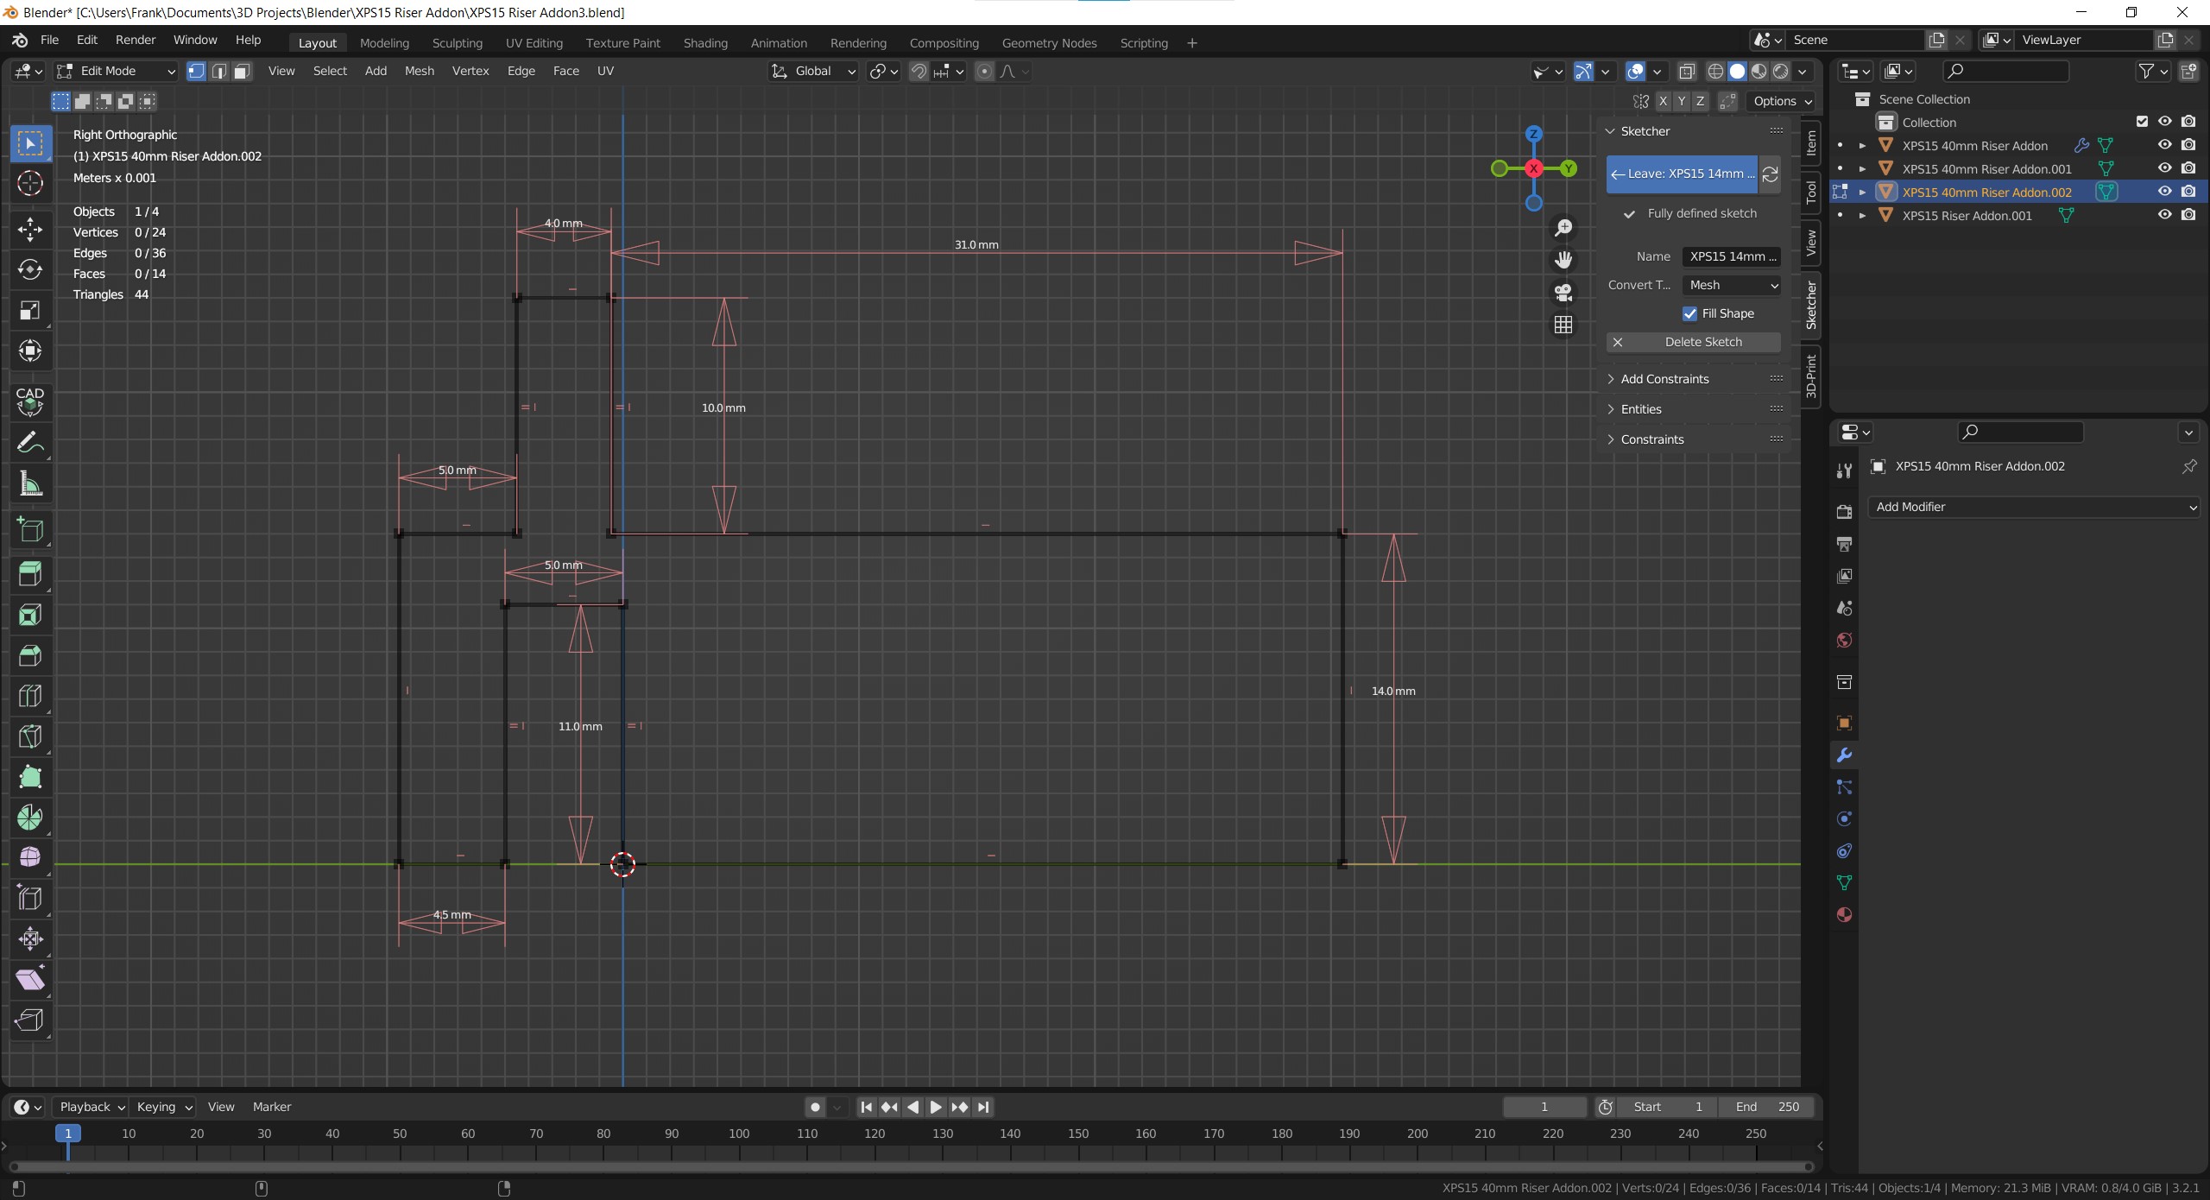Click the Delete Sketch button
Image resolution: width=2210 pixels, height=1200 pixels.
tap(1693, 343)
